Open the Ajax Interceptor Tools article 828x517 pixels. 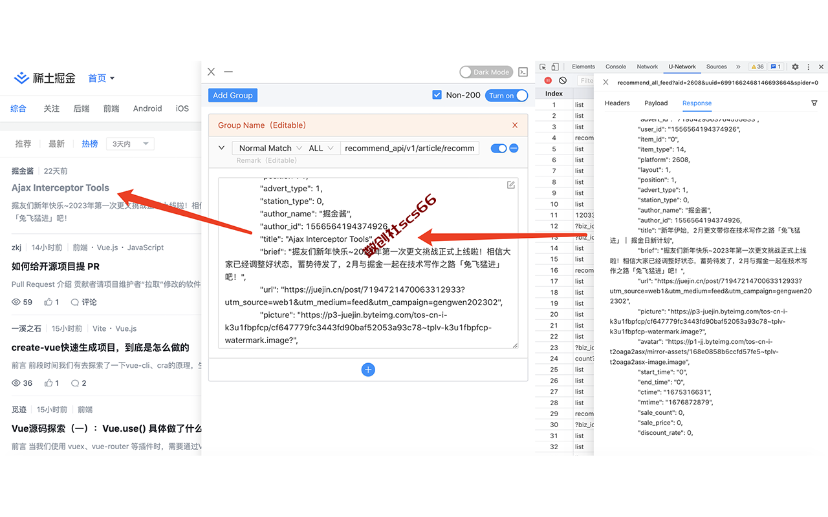click(60, 188)
